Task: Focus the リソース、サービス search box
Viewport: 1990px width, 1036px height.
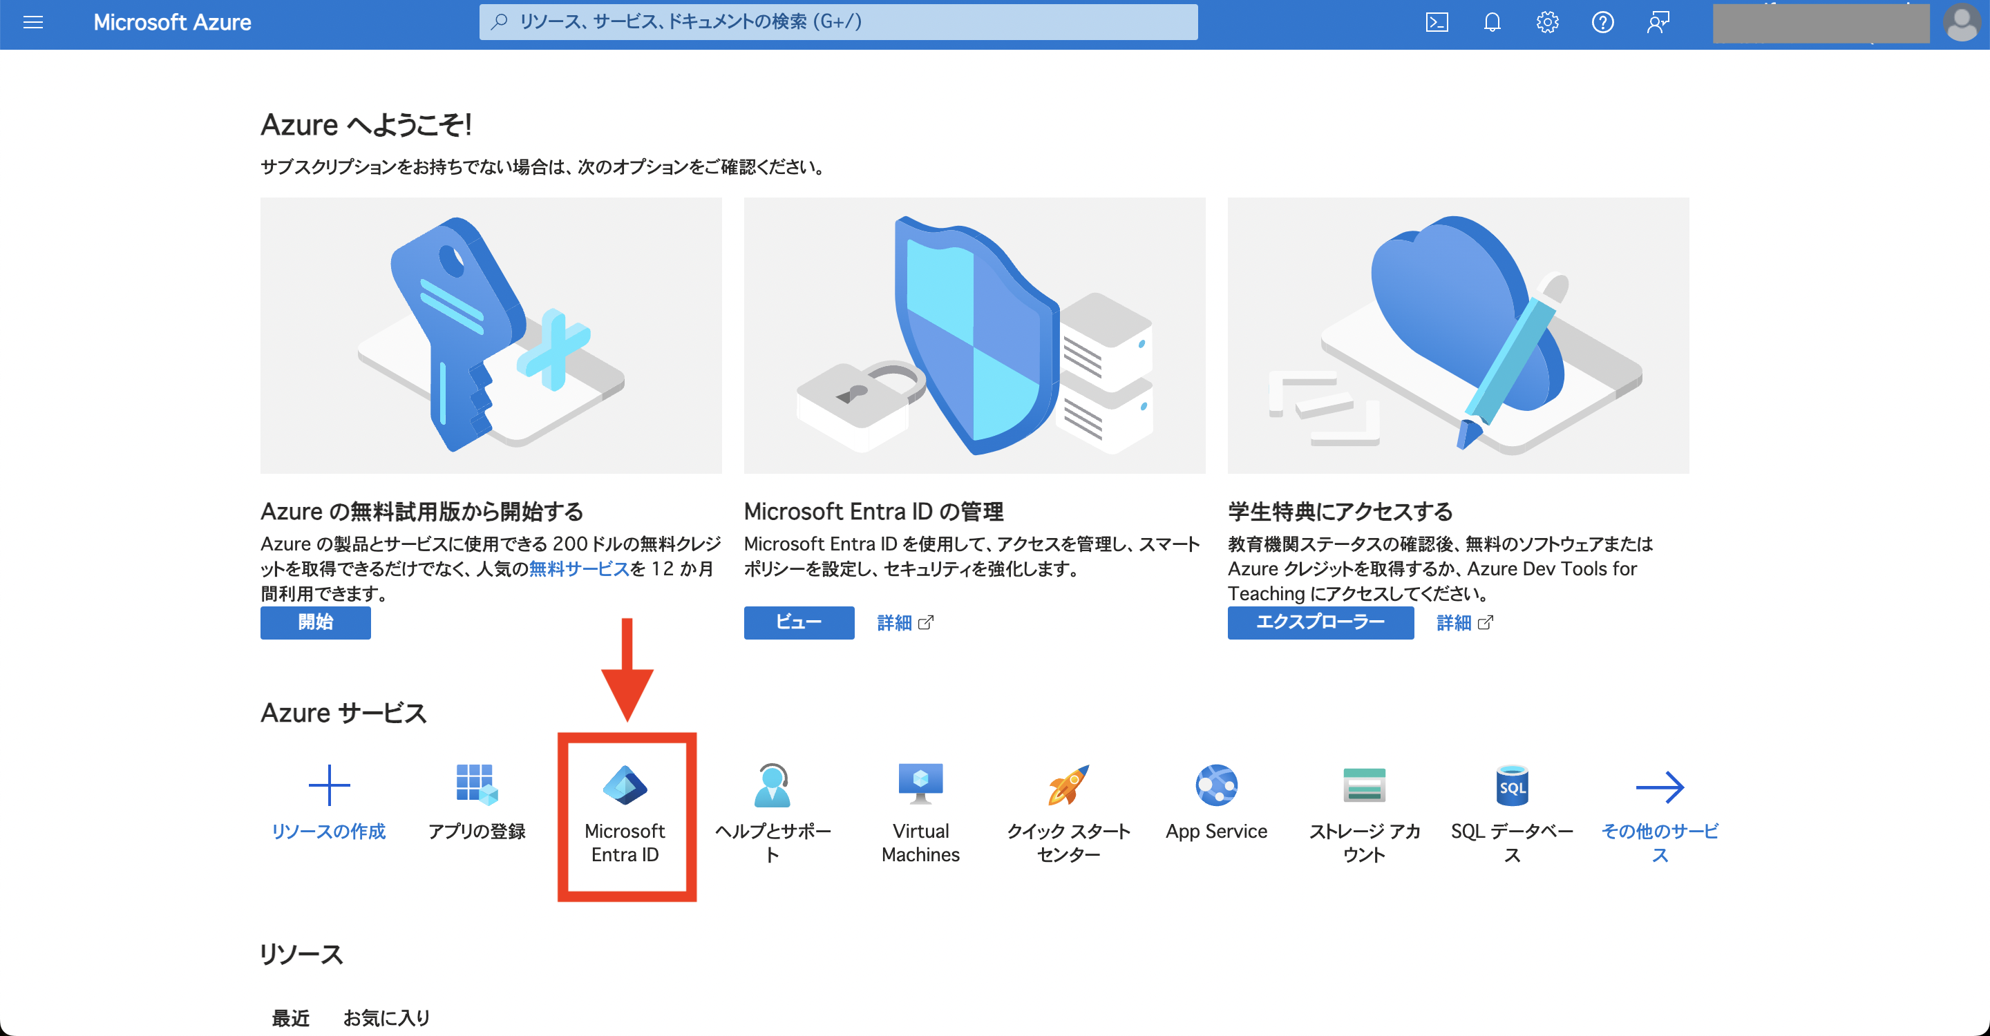Action: (838, 21)
